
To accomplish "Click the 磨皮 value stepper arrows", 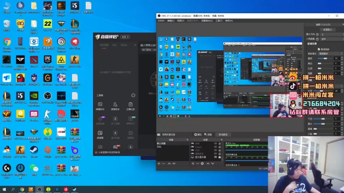I will (342, 58).
